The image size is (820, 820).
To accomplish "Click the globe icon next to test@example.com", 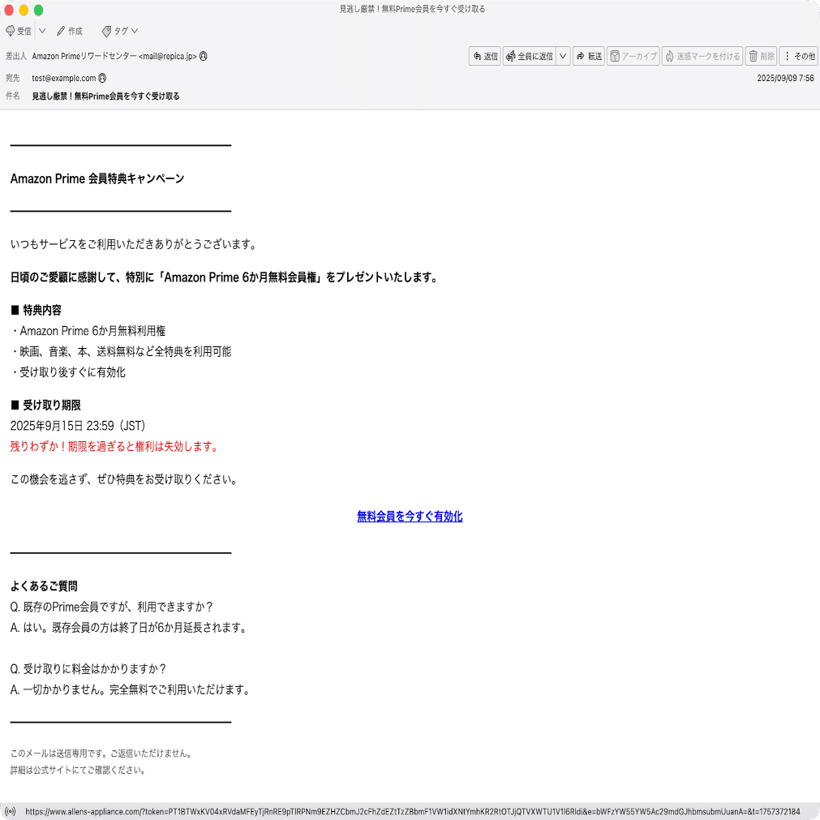I will pos(104,78).
